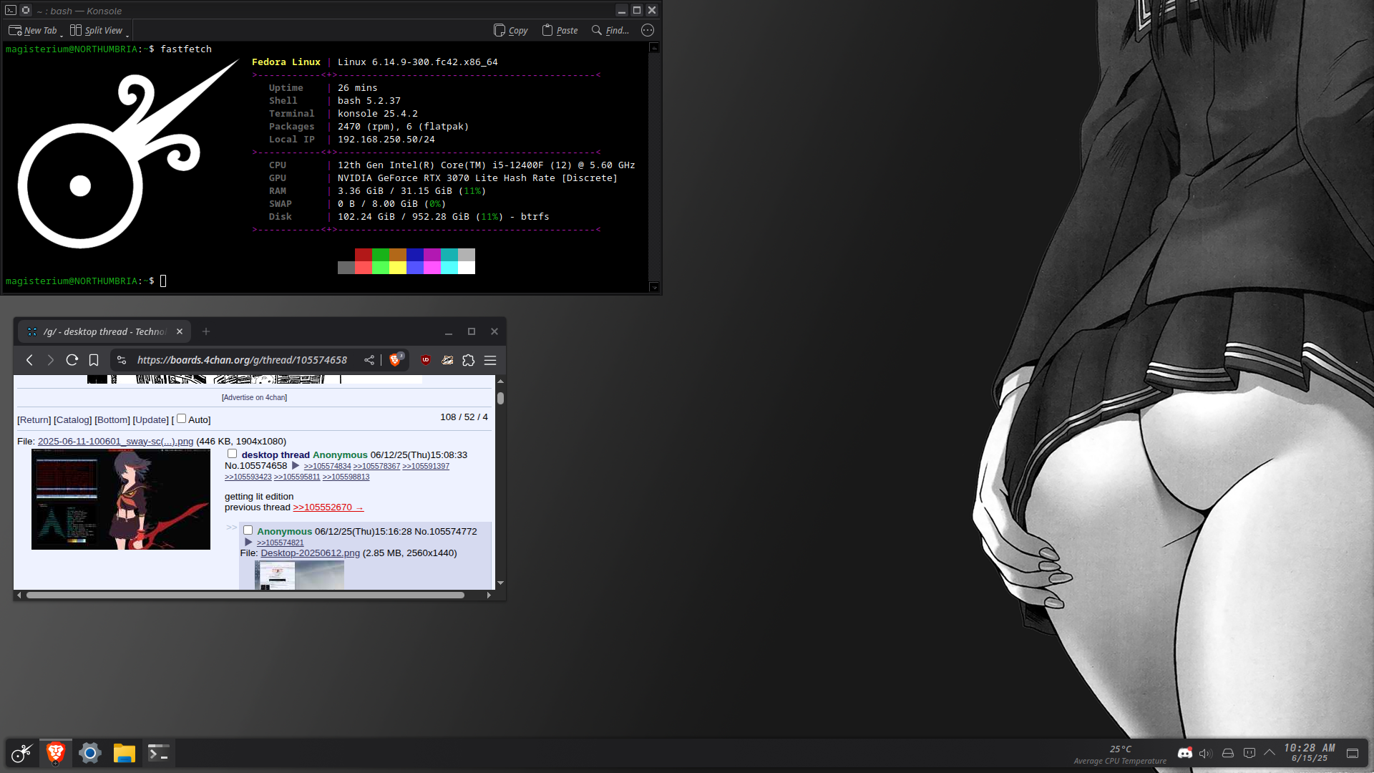Click the Konsole window title-bar app icon
The width and height of the screenshot is (1374, 773).
[x=11, y=10]
